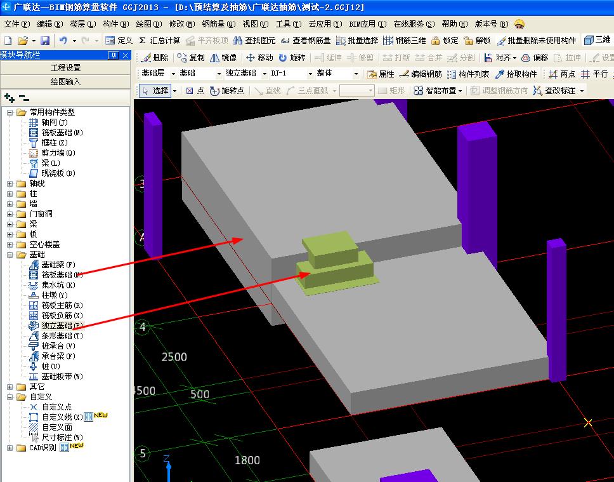Screen dimensions: 614x482
Task: Click 拾取构件 pick component tool
Action: click(x=516, y=74)
